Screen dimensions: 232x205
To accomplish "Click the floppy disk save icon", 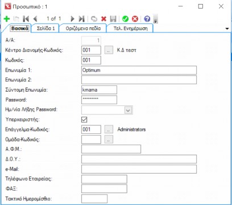I will click(x=113, y=19).
